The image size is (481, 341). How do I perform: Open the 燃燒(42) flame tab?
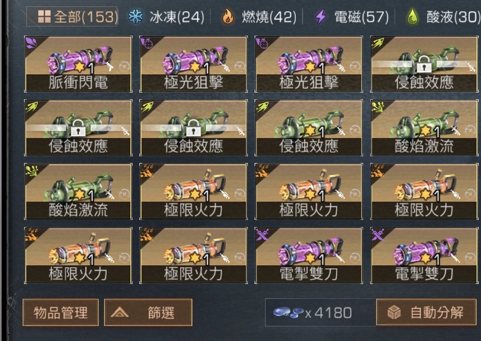click(x=259, y=17)
